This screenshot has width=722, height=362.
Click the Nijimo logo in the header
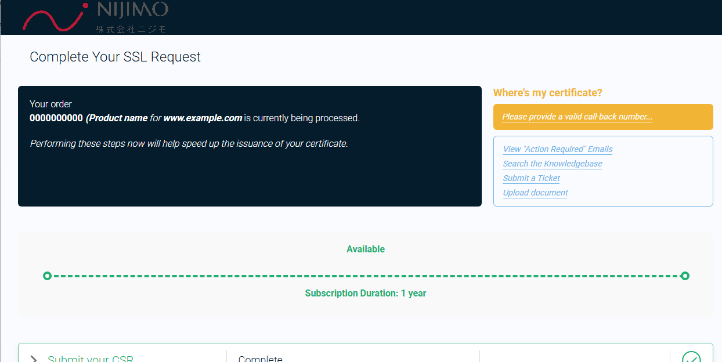coord(95,16)
